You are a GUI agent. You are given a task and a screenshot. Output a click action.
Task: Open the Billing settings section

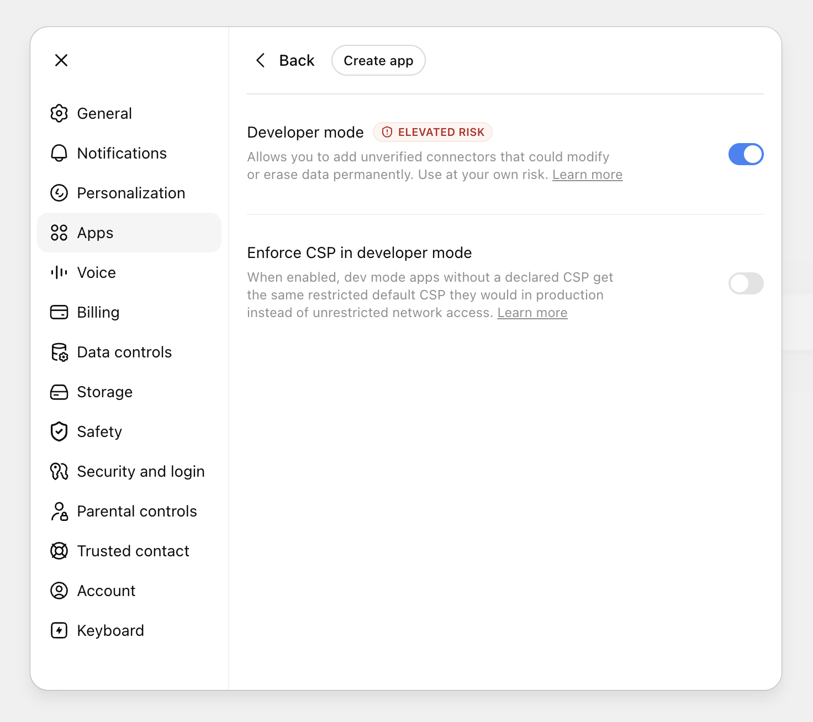129,312
